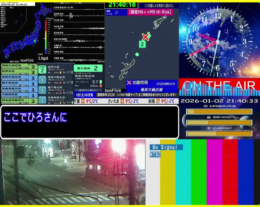Click the green square beside magnitude 3.7 in 最大震度 panel
260x207 pixels.
pyautogui.click(x=101, y=82)
